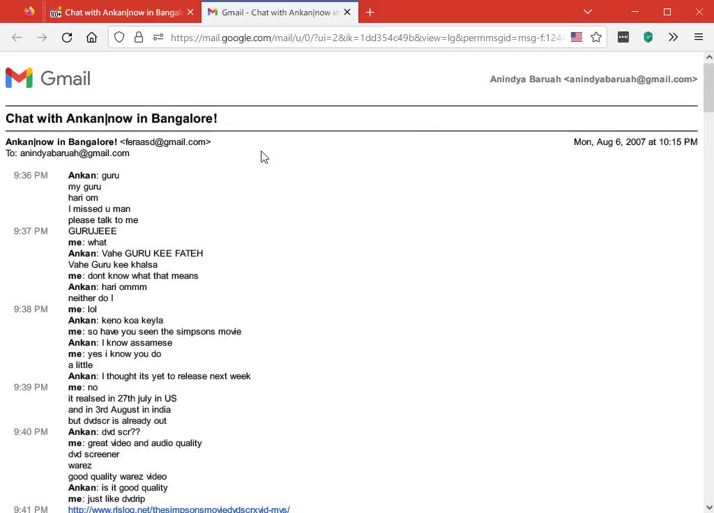Image resolution: width=714 pixels, height=513 pixels.
Task: Reload the current page
Action: [67, 38]
